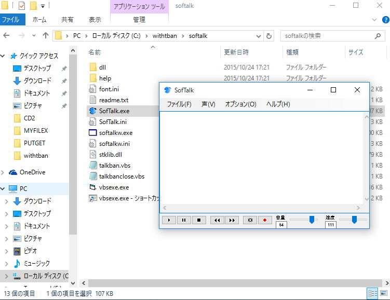Click the search magnifier icon
This screenshot has width=390, height=300.
pyautogui.click(x=378, y=36)
